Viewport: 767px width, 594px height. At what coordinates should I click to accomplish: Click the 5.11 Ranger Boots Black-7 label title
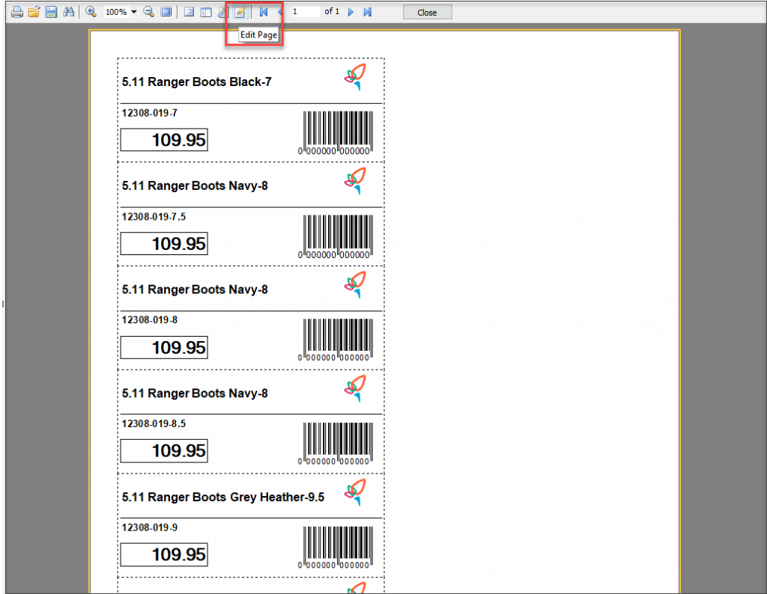click(x=196, y=82)
